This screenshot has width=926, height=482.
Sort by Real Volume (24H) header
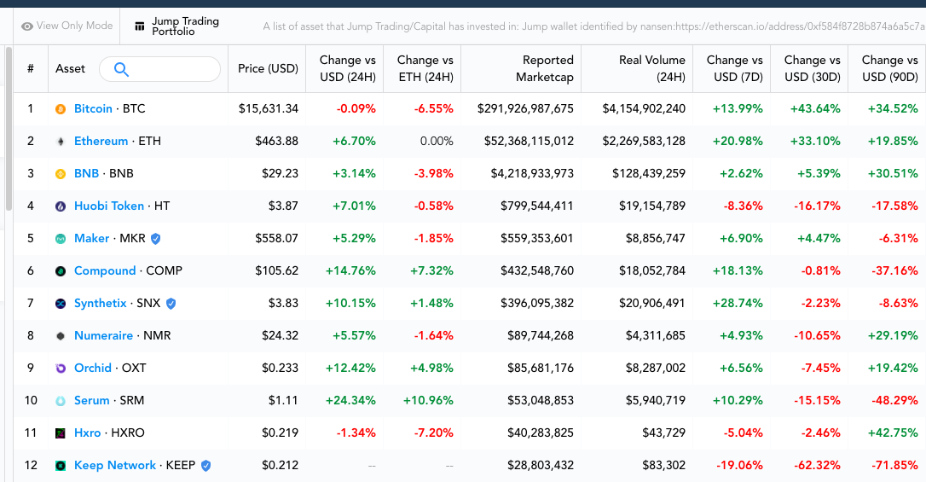coord(652,68)
